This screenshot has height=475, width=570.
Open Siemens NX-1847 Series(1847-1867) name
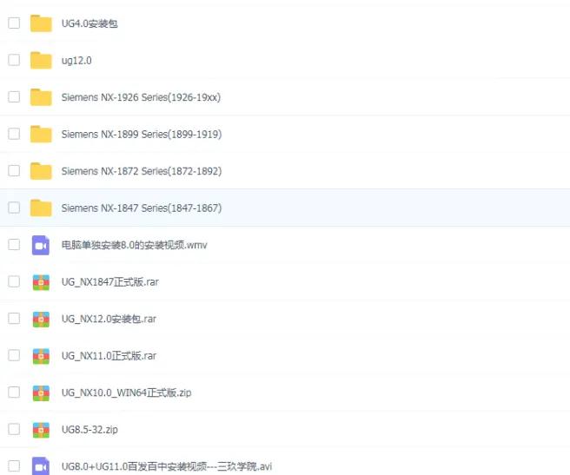[x=142, y=208]
